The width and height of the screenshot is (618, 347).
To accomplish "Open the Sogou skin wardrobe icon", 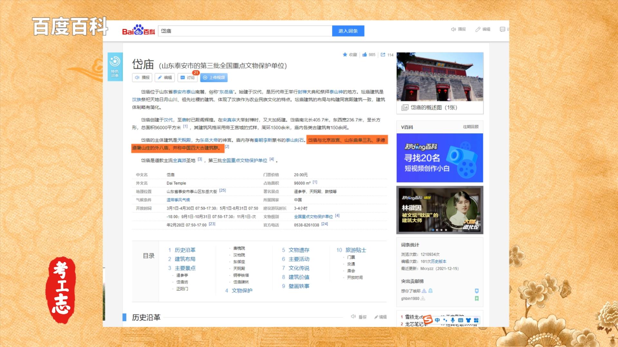I will pyautogui.click(x=468, y=320).
